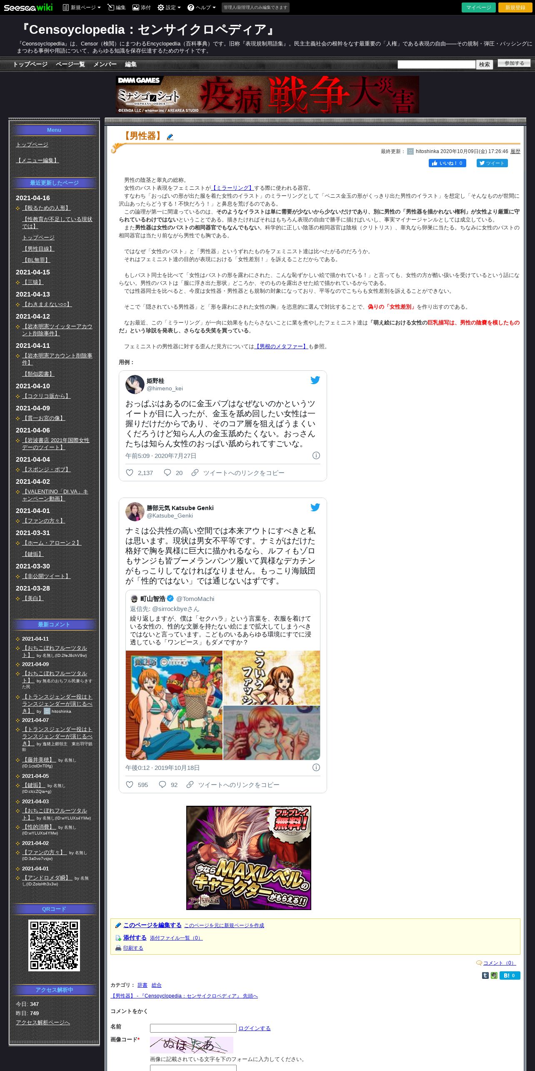This screenshot has width=535, height=1071.
Task: Click 町山智浩 verified badge icon
Action: coord(170,598)
